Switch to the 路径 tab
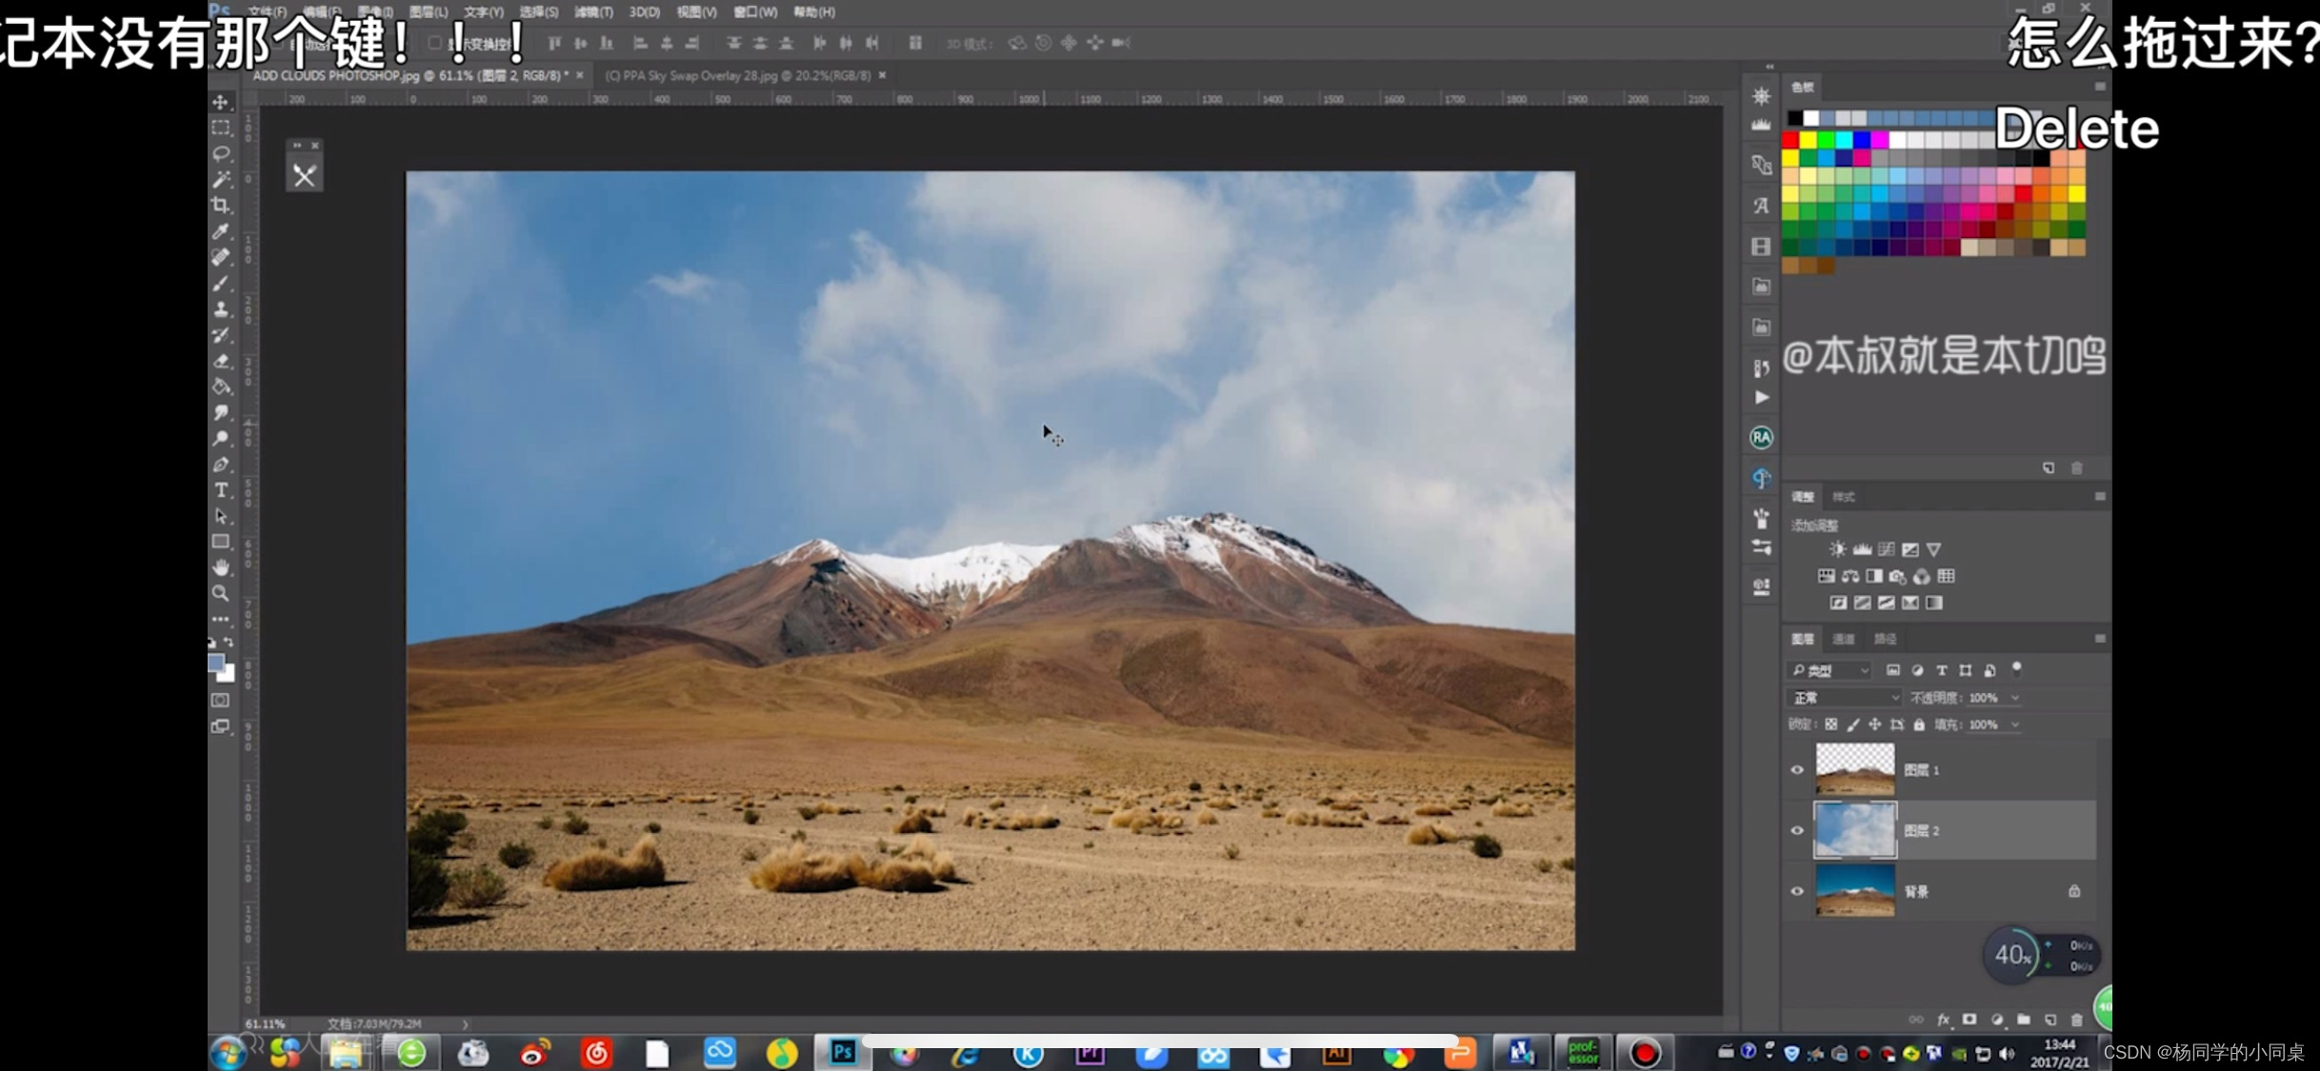Screen dimensions: 2320x1071 1886,639
